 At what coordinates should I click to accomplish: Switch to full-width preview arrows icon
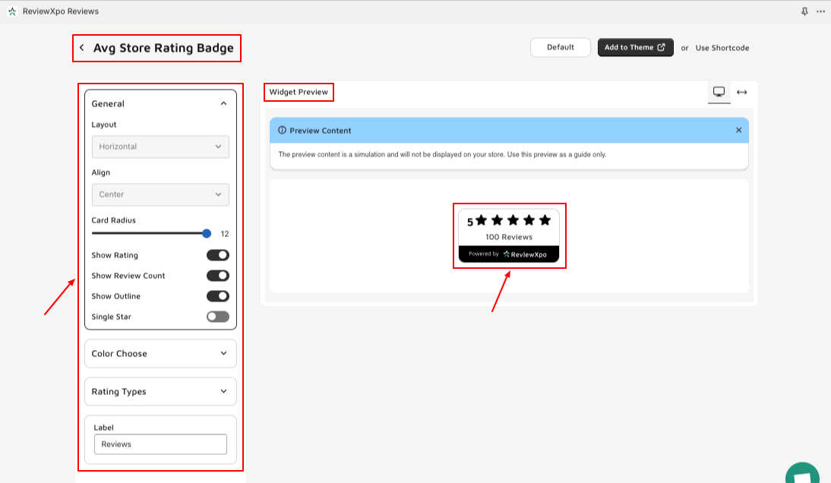[742, 92]
